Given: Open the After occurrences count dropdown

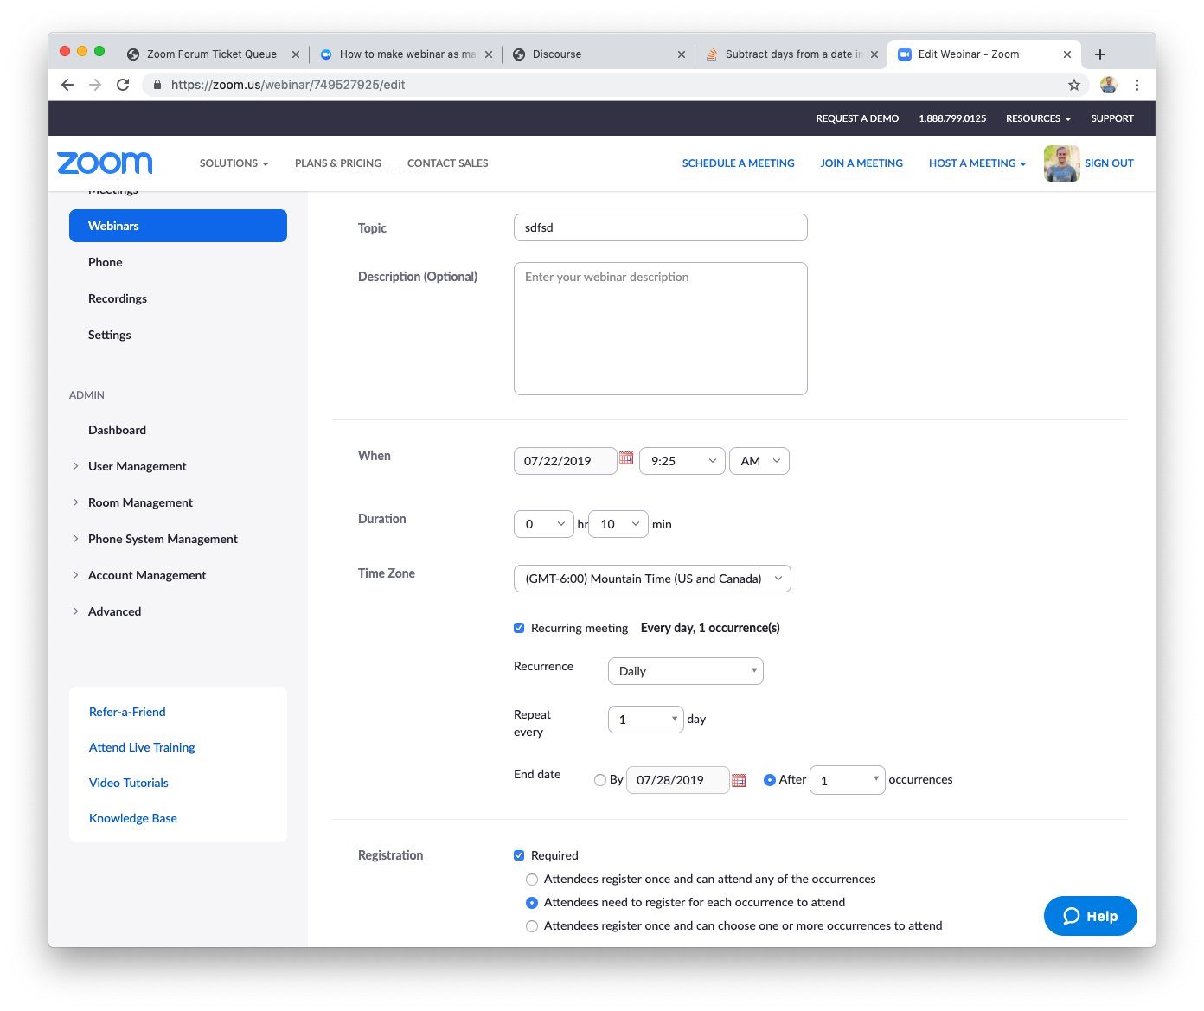Looking at the screenshot, I should click(x=848, y=780).
